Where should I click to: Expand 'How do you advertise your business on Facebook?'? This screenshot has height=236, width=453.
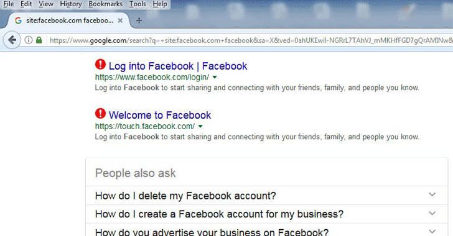point(267,230)
